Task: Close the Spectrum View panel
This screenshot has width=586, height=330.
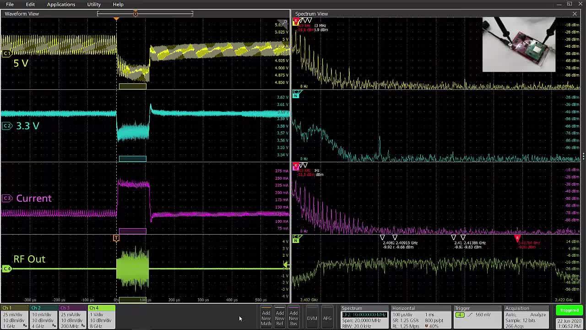Action: 575,14
